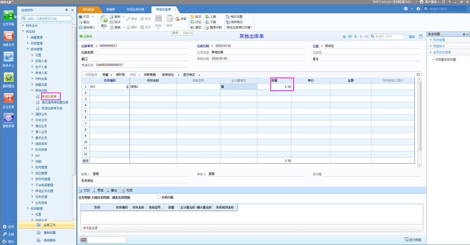Click 关联单据 in grid toolbar
Image resolution: width=470 pixels, height=245 pixels.
pos(149,75)
